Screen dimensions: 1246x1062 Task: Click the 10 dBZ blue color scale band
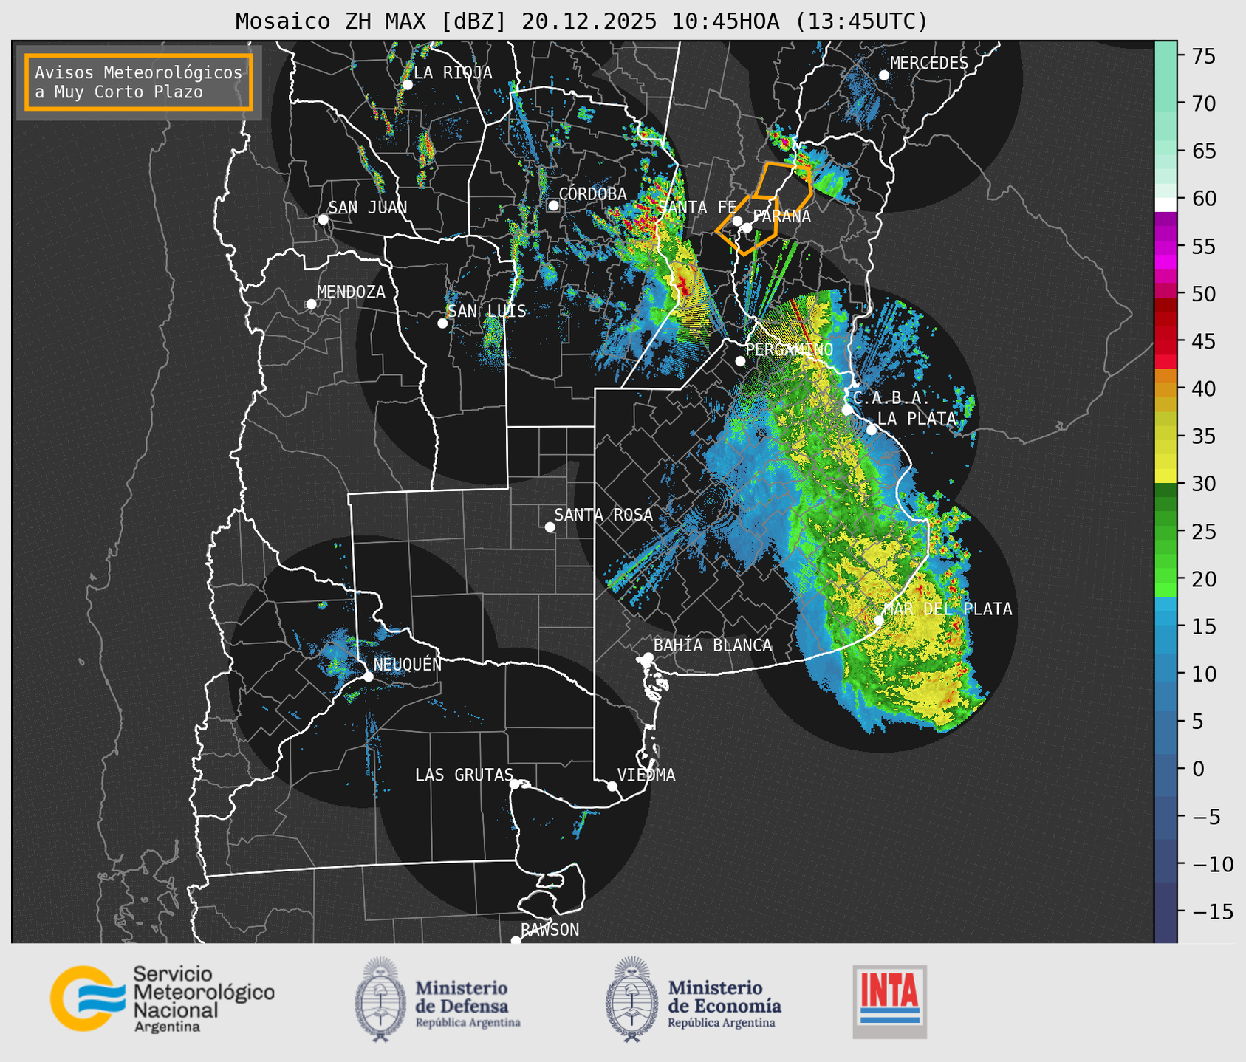1165,674
